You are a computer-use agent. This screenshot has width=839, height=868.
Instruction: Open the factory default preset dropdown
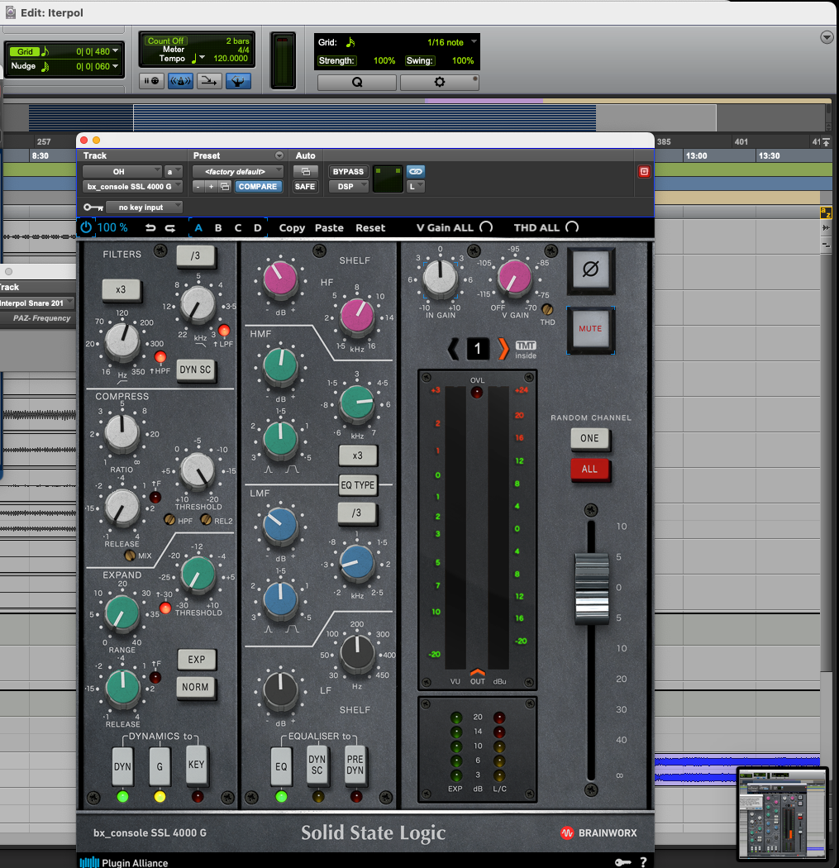coord(238,172)
